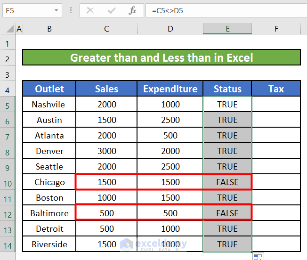Click Nashvile's Status cell showing TRUE
Image resolution: width=307 pixels, height=260 pixels.
click(x=227, y=104)
